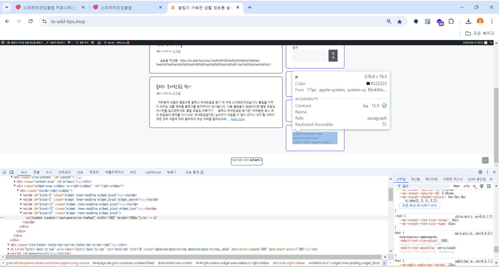The image size is (499, 267).
Task: Expand the div.content-area primary node
Action: pos(15,181)
